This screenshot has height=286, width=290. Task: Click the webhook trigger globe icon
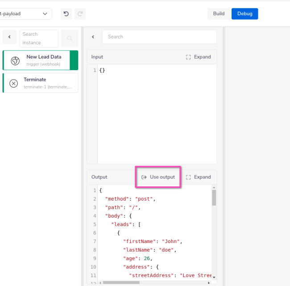click(x=15, y=60)
